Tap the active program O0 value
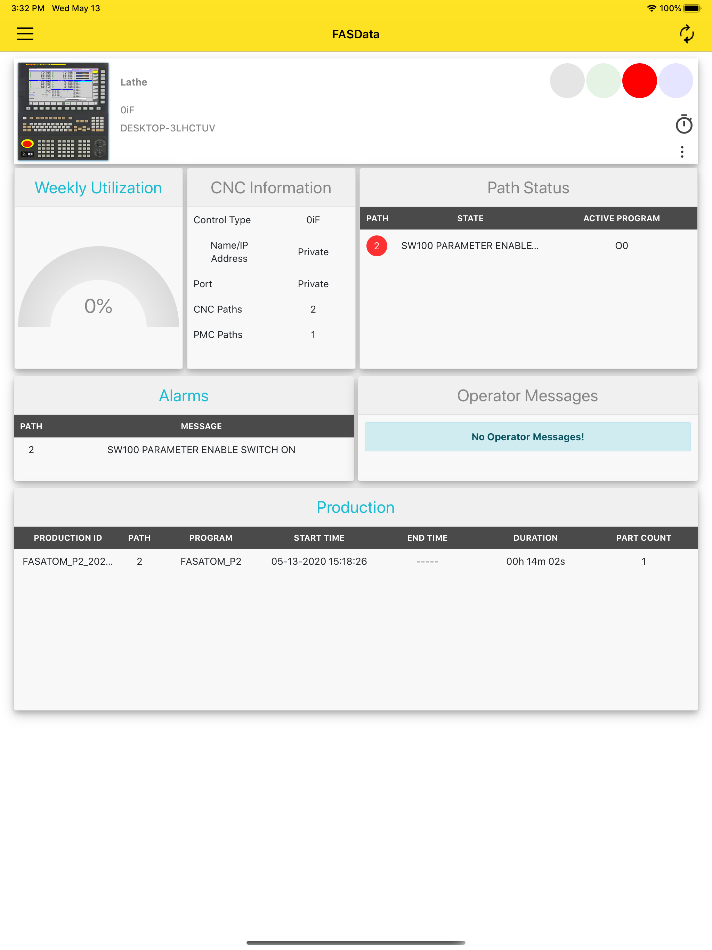Screen dimensions: 712x950 (x=621, y=245)
